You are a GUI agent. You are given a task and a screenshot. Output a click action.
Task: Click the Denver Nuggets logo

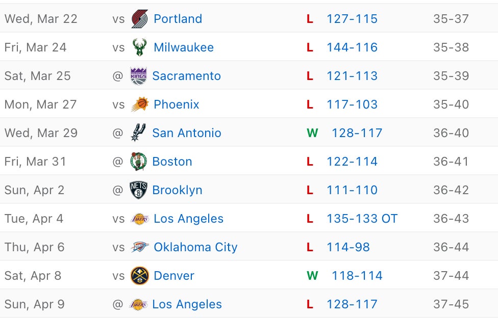(139, 276)
